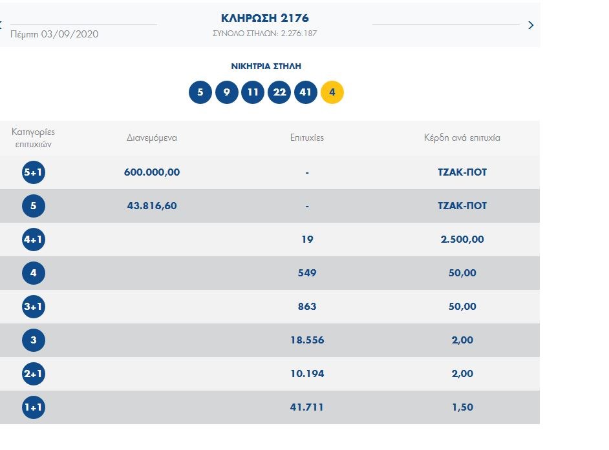Click the 600.000,00 distributed amount
Image resolution: width=609 pixels, height=450 pixels.
(152, 172)
